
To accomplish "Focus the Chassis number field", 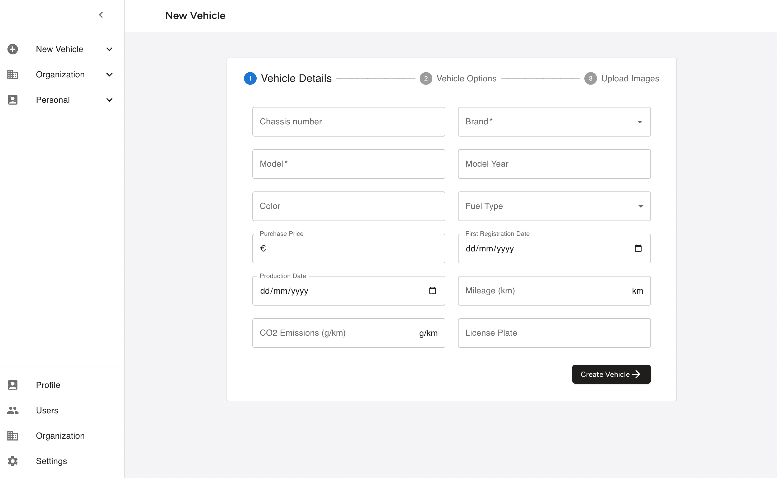I will click(x=348, y=122).
